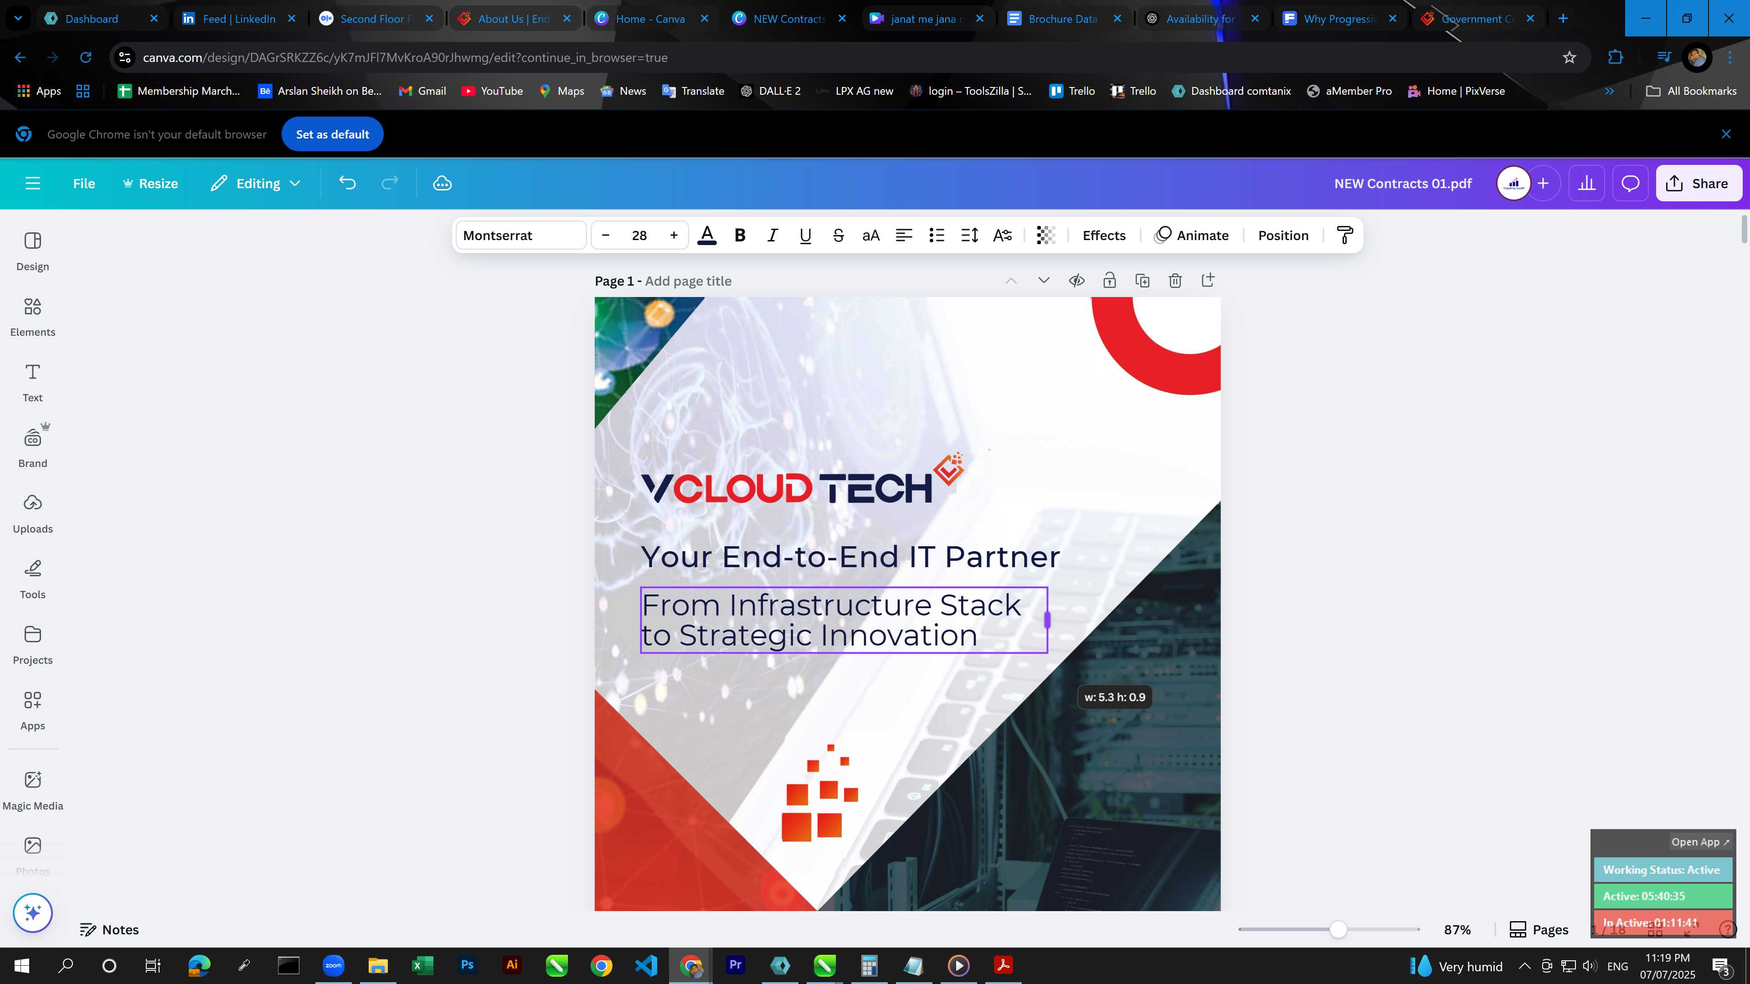
Task: Open the Gmail bookmark
Action: point(422,91)
